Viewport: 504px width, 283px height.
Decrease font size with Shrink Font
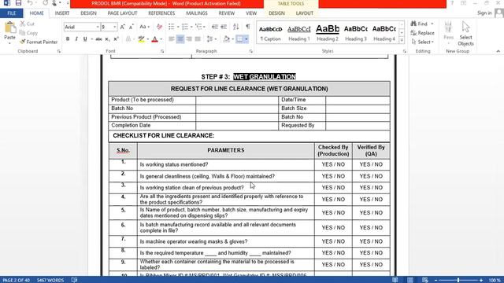[132, 27]
